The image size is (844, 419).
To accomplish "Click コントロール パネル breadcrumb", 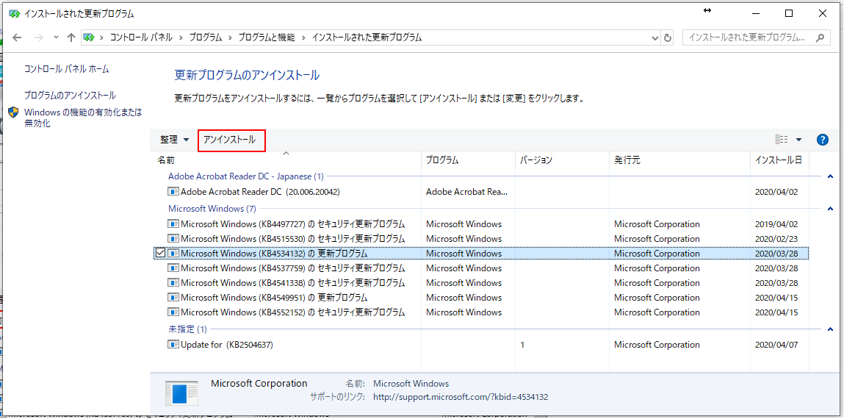I will coord(141,37).
